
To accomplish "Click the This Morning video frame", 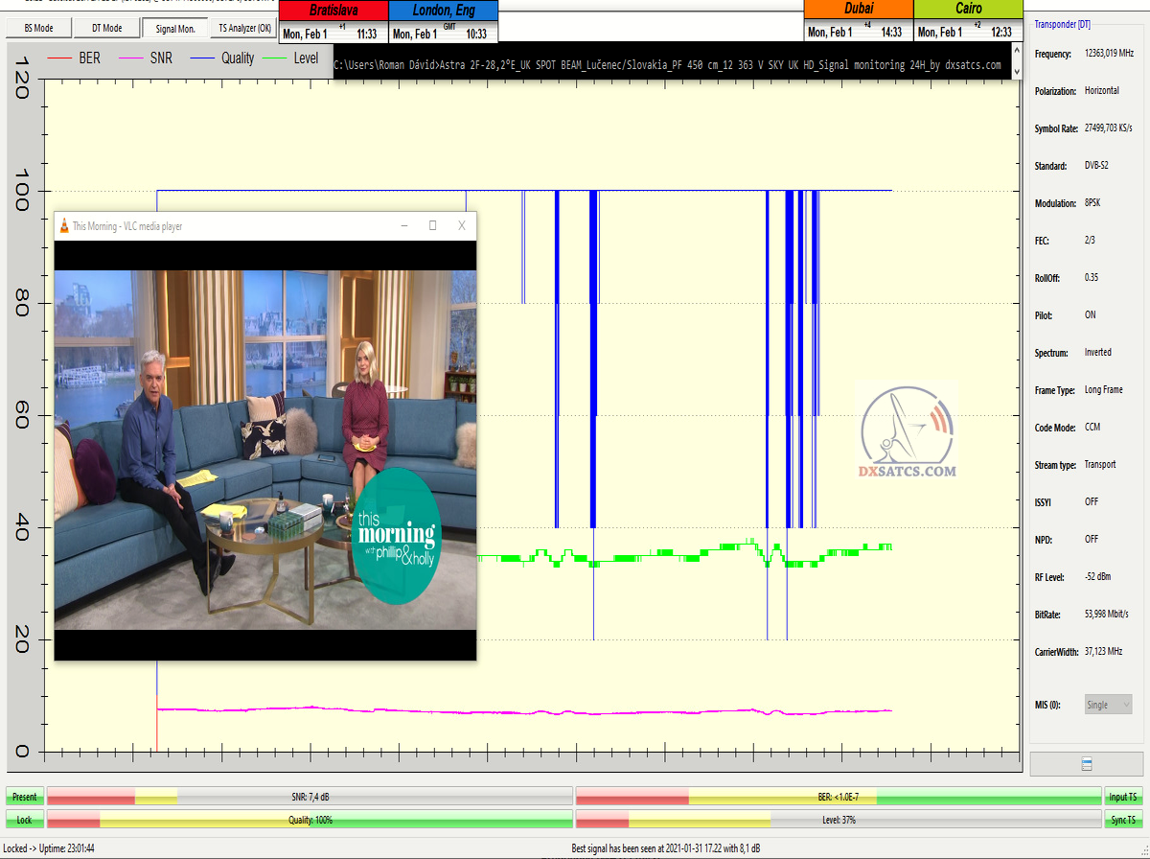I will pyautogui.click(x=264, y=450).
